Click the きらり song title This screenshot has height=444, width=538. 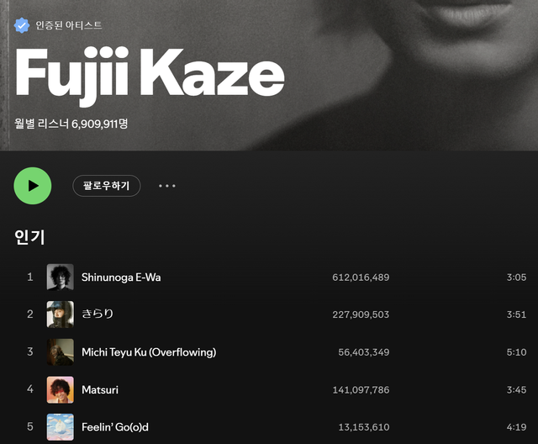[x=98, y=314]
